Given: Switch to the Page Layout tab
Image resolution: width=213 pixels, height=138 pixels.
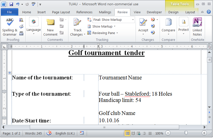Looking at the screenshot, I should (x=61, y=12).
